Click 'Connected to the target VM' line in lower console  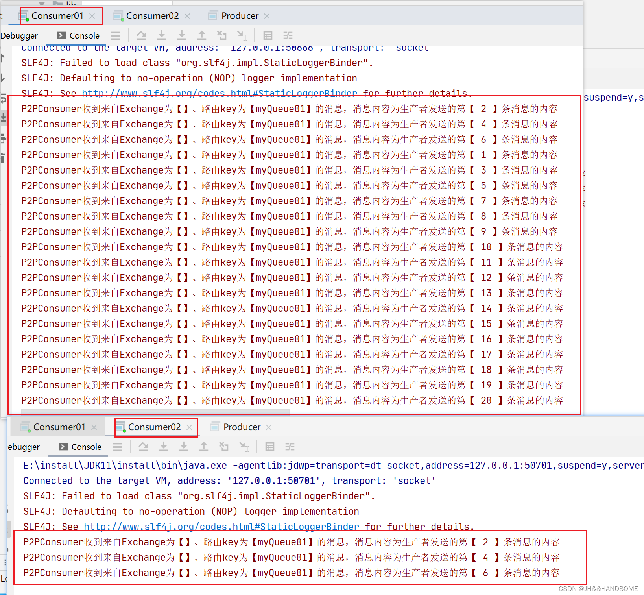point(229,481)
